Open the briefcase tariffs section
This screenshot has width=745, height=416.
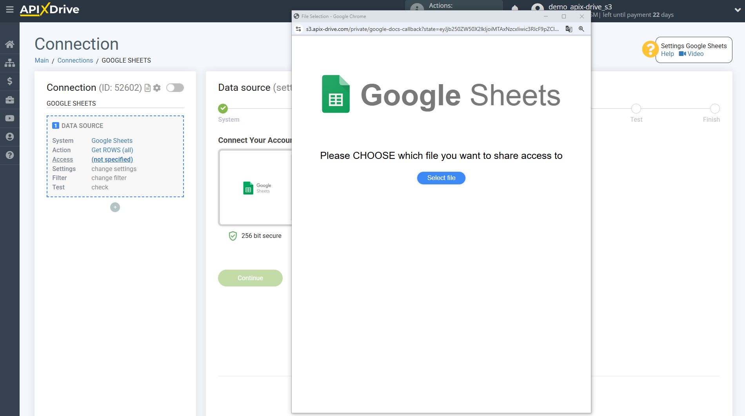[x=10, y=99]
